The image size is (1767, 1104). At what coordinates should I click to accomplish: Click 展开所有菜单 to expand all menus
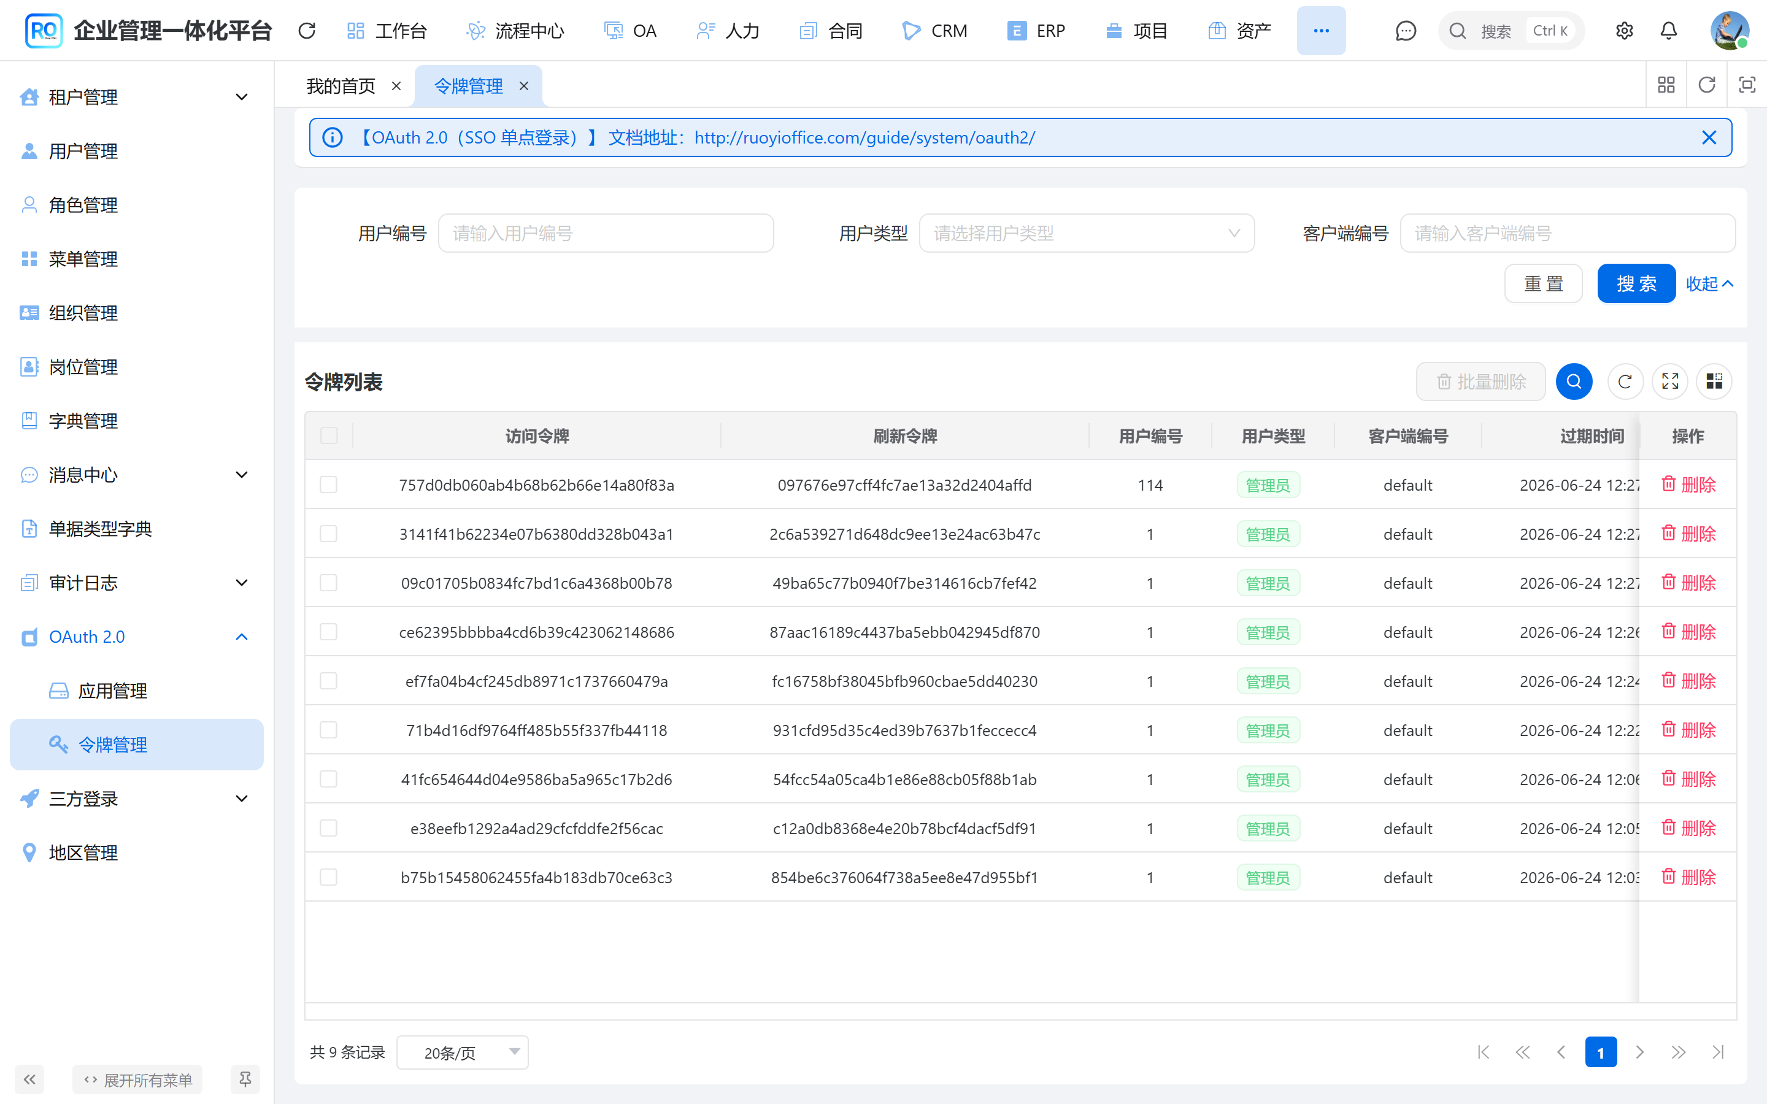point(137,1079)
